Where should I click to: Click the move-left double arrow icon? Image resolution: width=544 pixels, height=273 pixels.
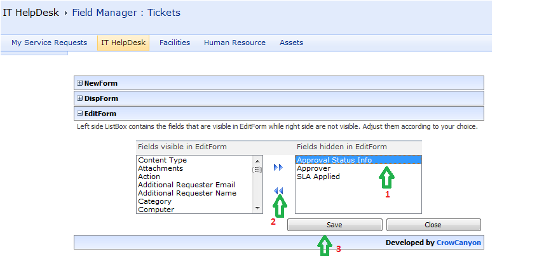tap(278, 190)
